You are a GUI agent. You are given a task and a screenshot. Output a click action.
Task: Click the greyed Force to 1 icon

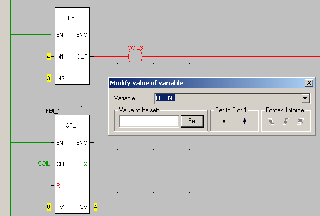pos(285,121)
